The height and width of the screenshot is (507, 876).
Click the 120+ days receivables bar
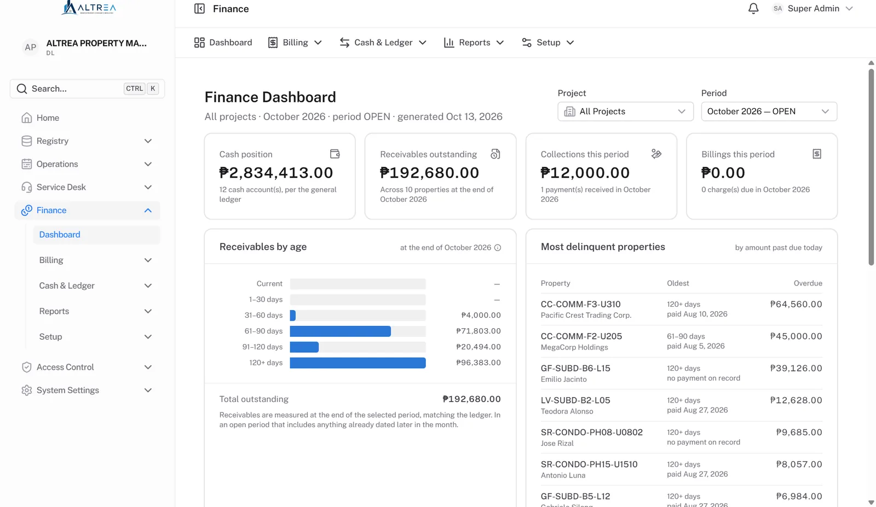358,363
